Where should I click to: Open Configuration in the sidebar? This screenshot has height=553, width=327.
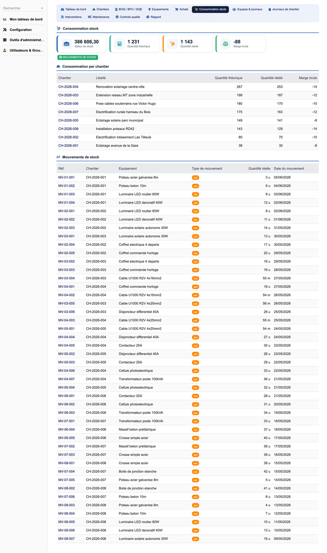point(23,30)
